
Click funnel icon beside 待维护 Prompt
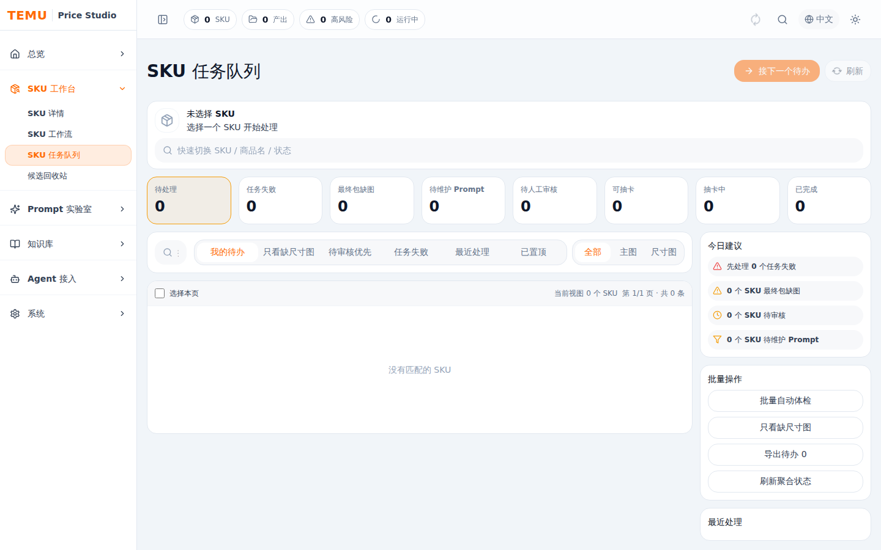(x=718, y=340)
